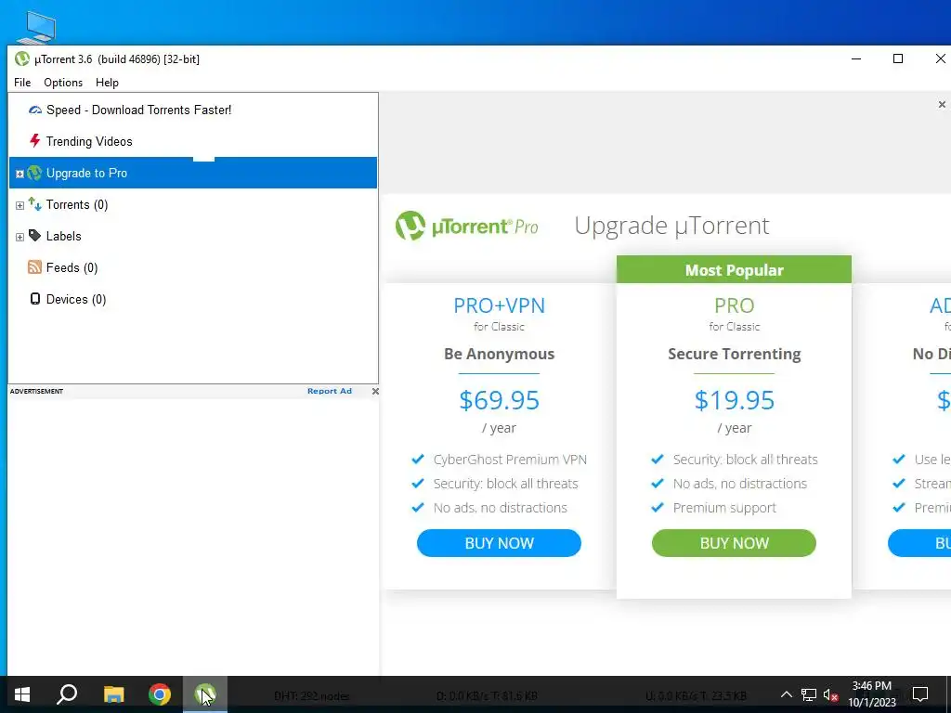Screen dimensions: 951x713
Task: Click the Torrents up-down arrows icon
Action: coord(35,204)
